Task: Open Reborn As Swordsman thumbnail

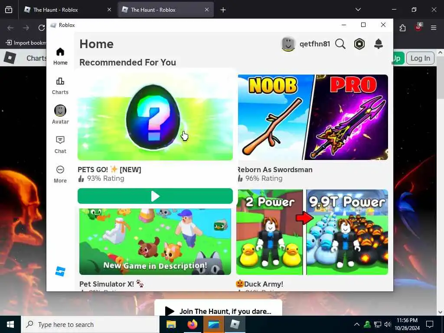Action: (x=313, y=117)
